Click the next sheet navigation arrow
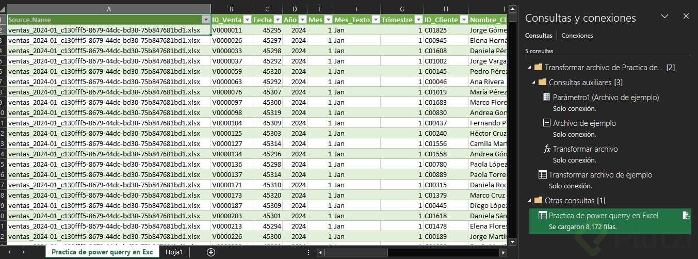 pos(23,252)
